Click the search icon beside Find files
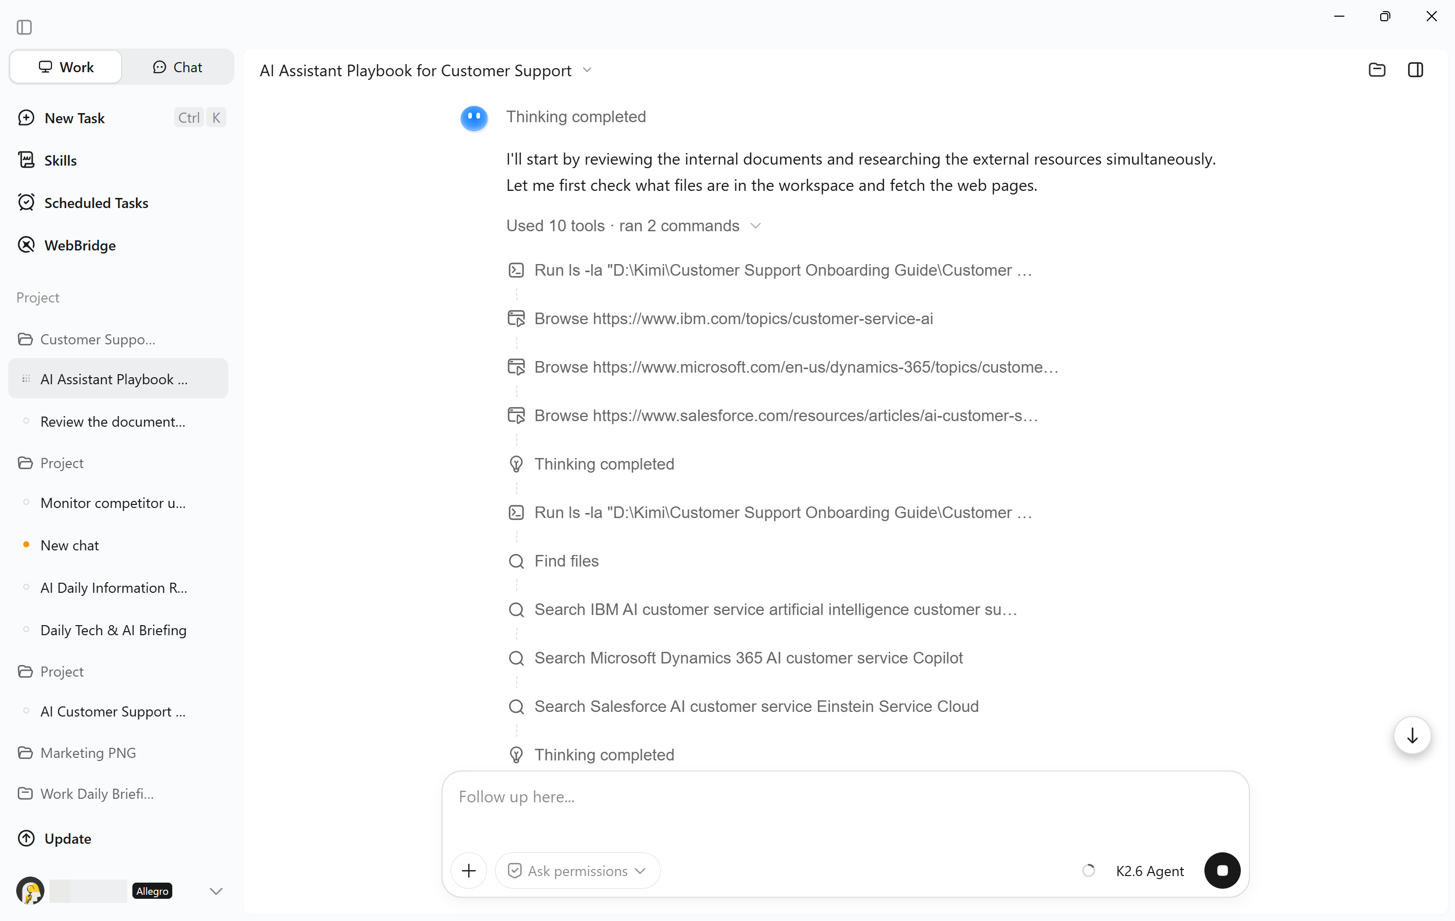 pos(516,561)
